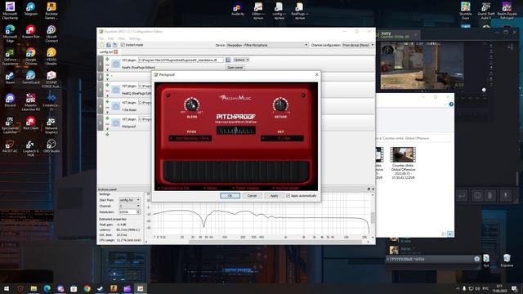Open the Settings menu in Equalizer APO
Image resolution: width=523 pixels, height=294 pixels.
(x=135, y=38)
